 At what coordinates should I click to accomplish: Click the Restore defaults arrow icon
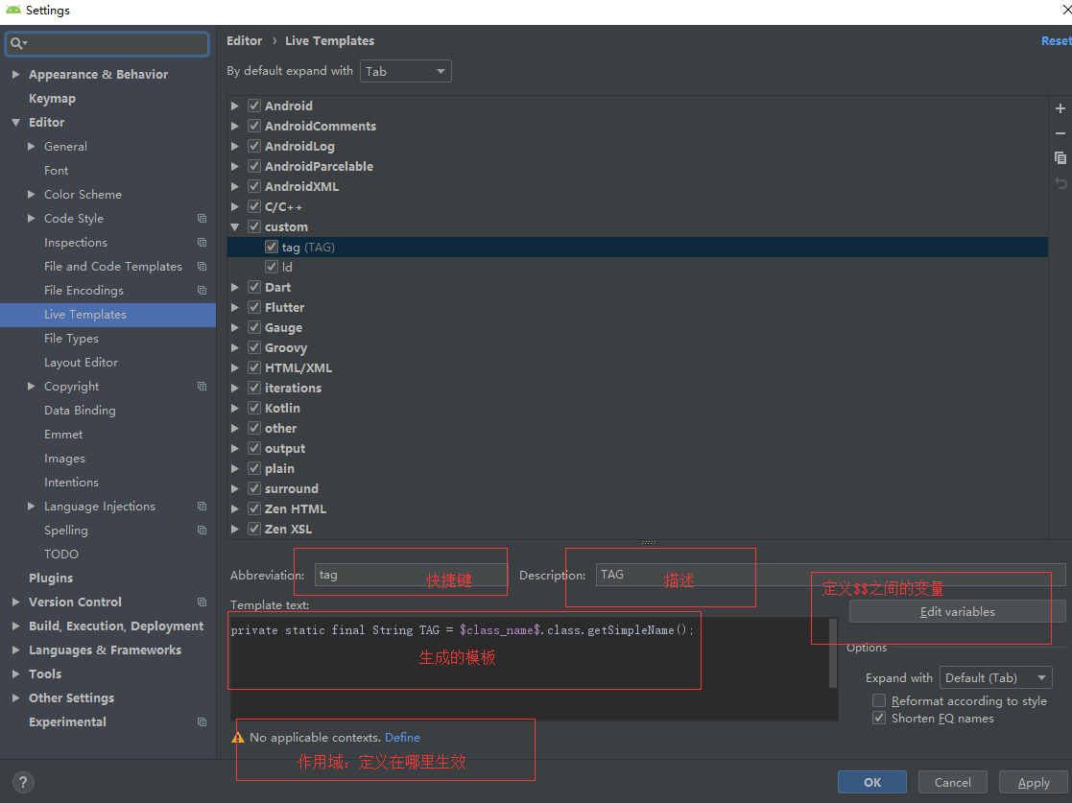1060,182
